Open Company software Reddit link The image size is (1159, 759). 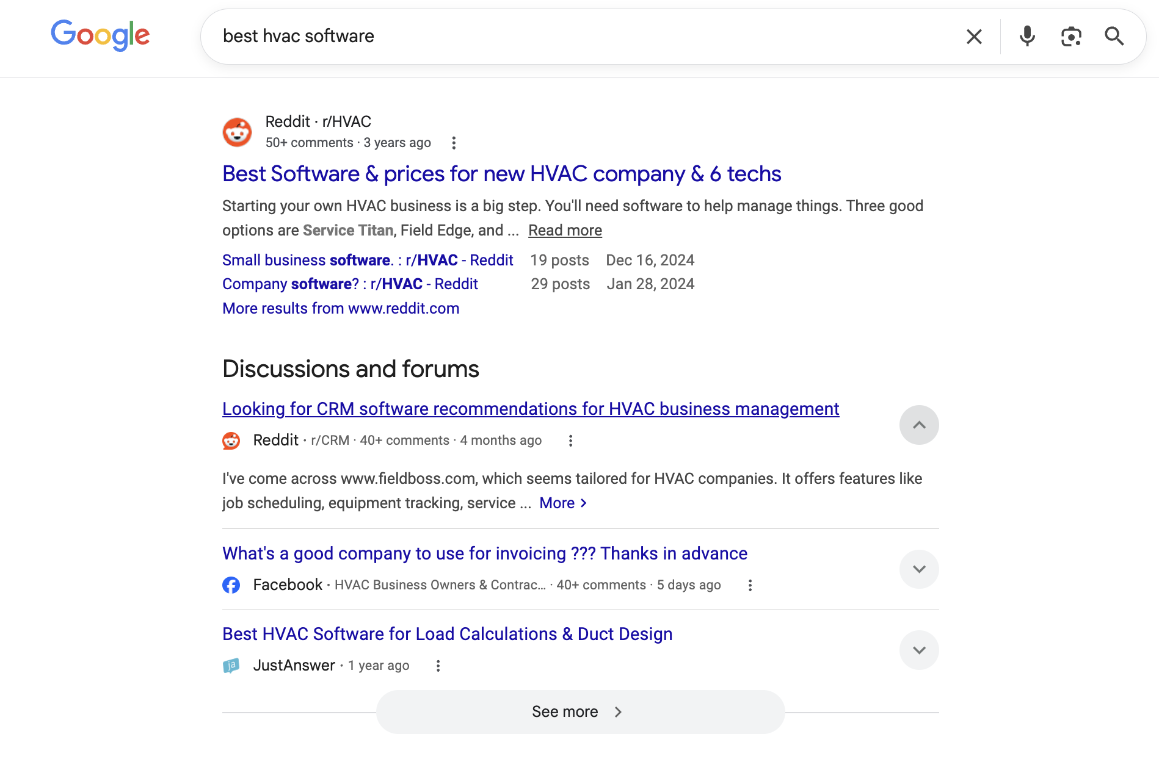click(350, 284)
